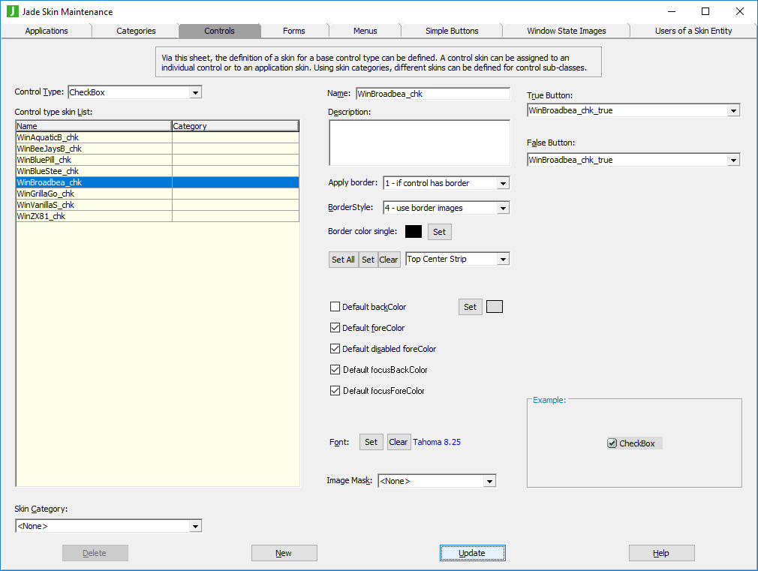The image size is (758, 571).
Task: Click the black border color swatch
Action: click(414, 232)
